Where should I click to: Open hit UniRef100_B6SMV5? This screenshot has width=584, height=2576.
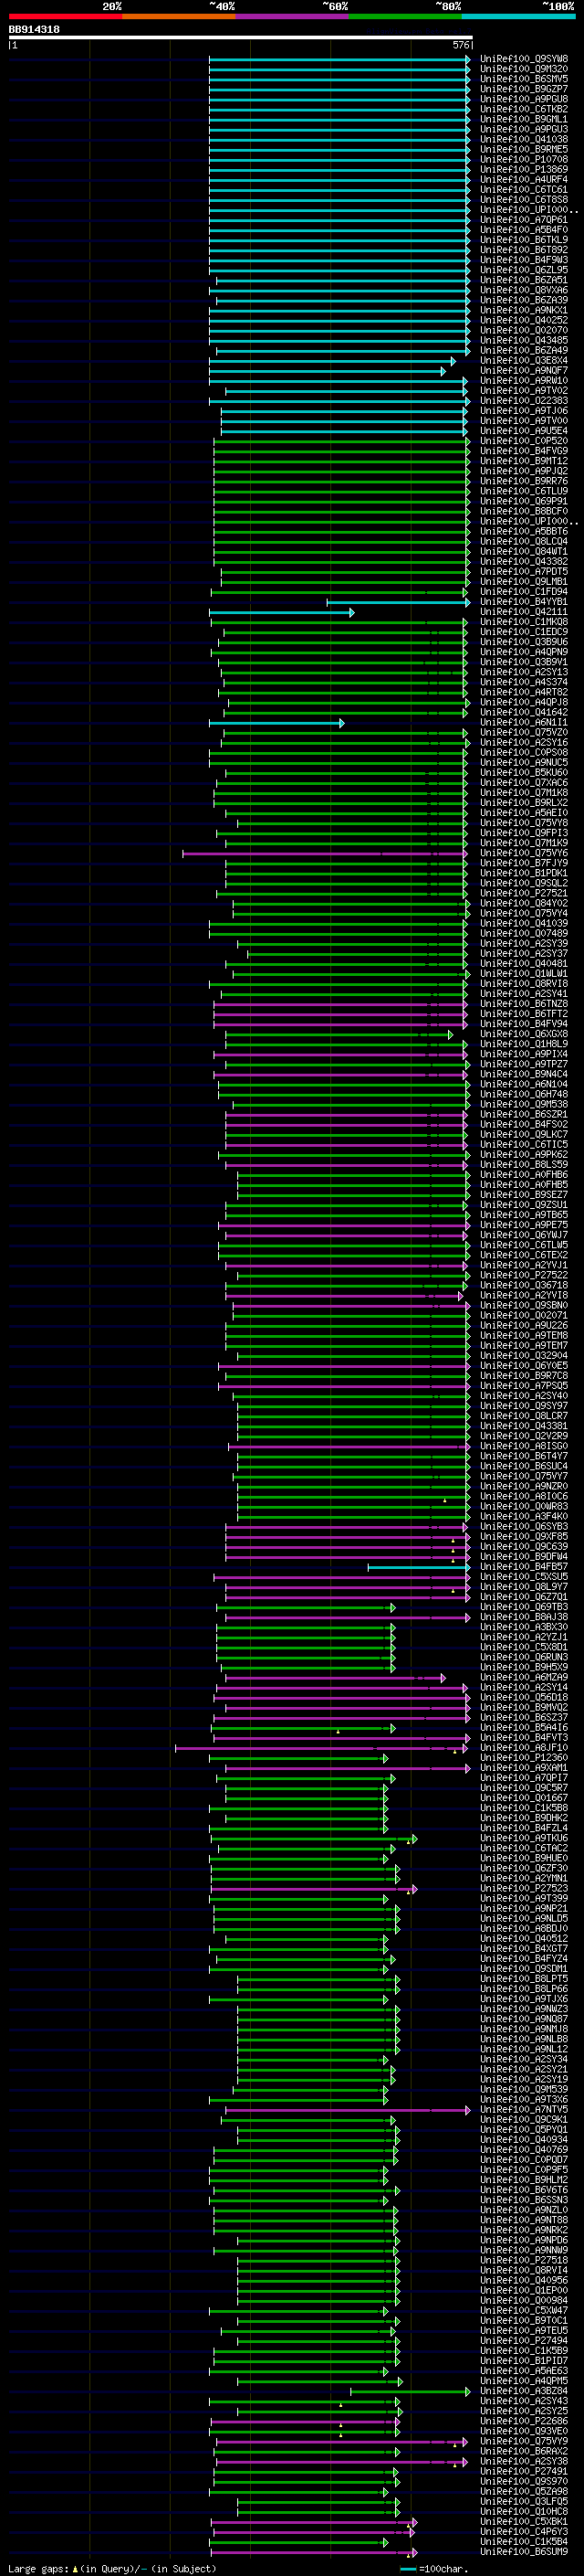(524, 79)
